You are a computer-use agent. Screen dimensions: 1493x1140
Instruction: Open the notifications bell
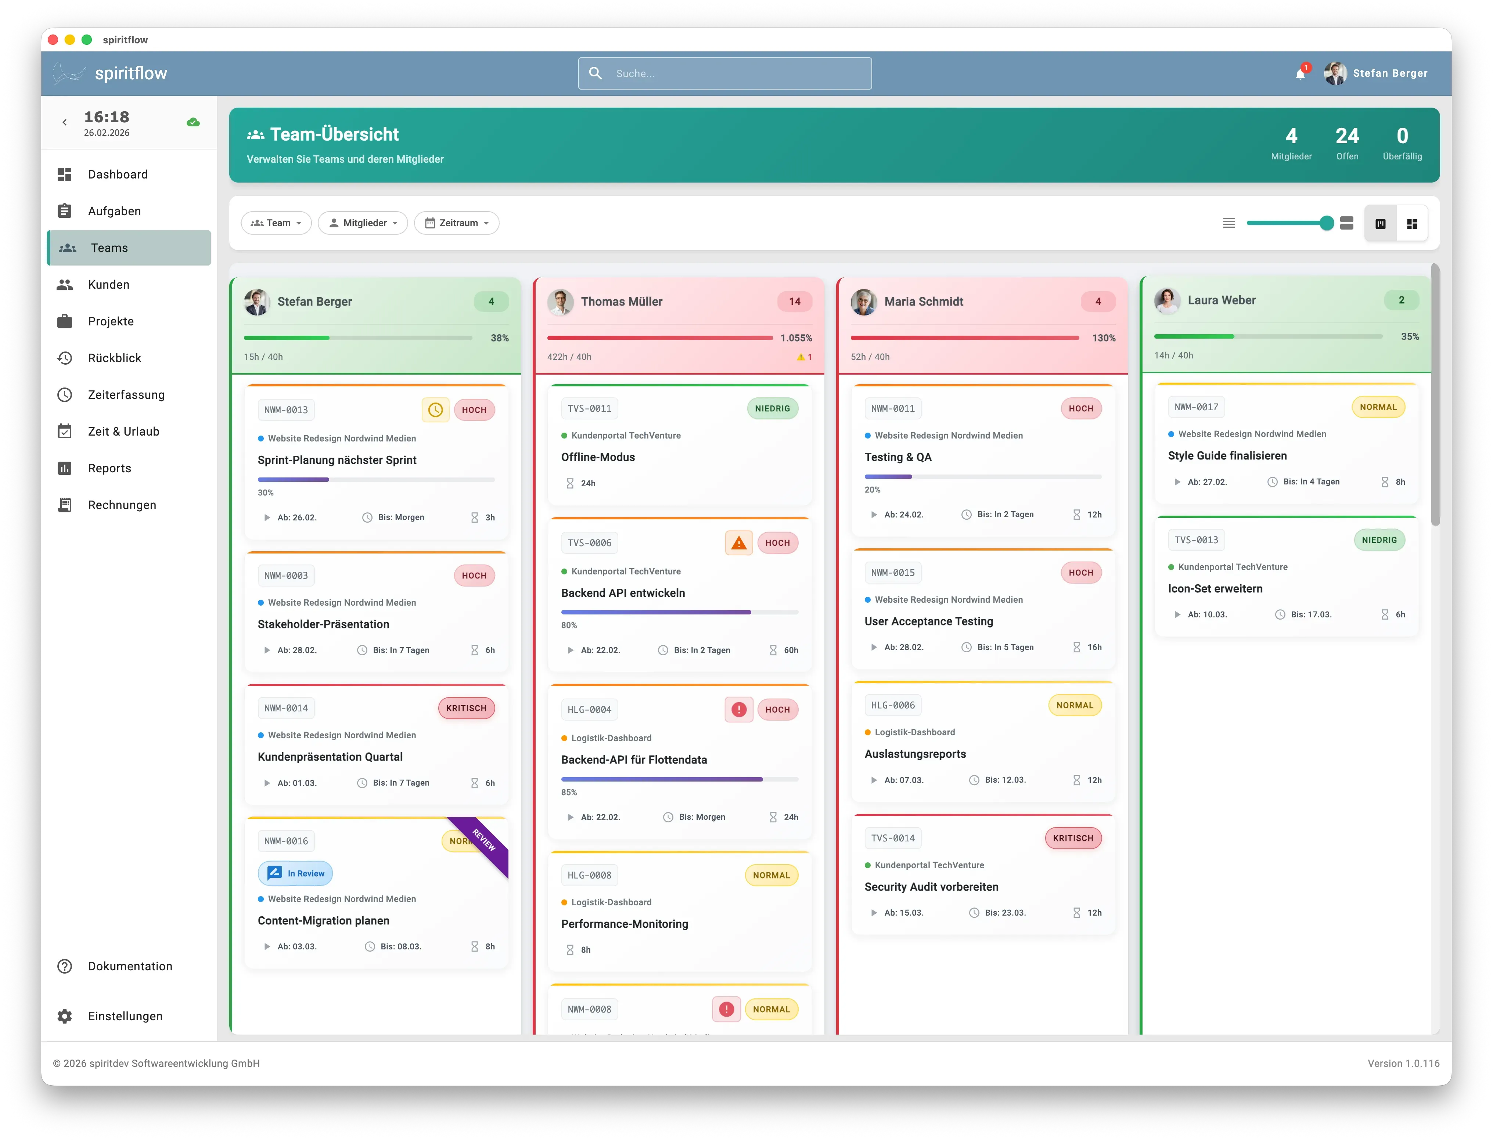tap(1300, 74)
